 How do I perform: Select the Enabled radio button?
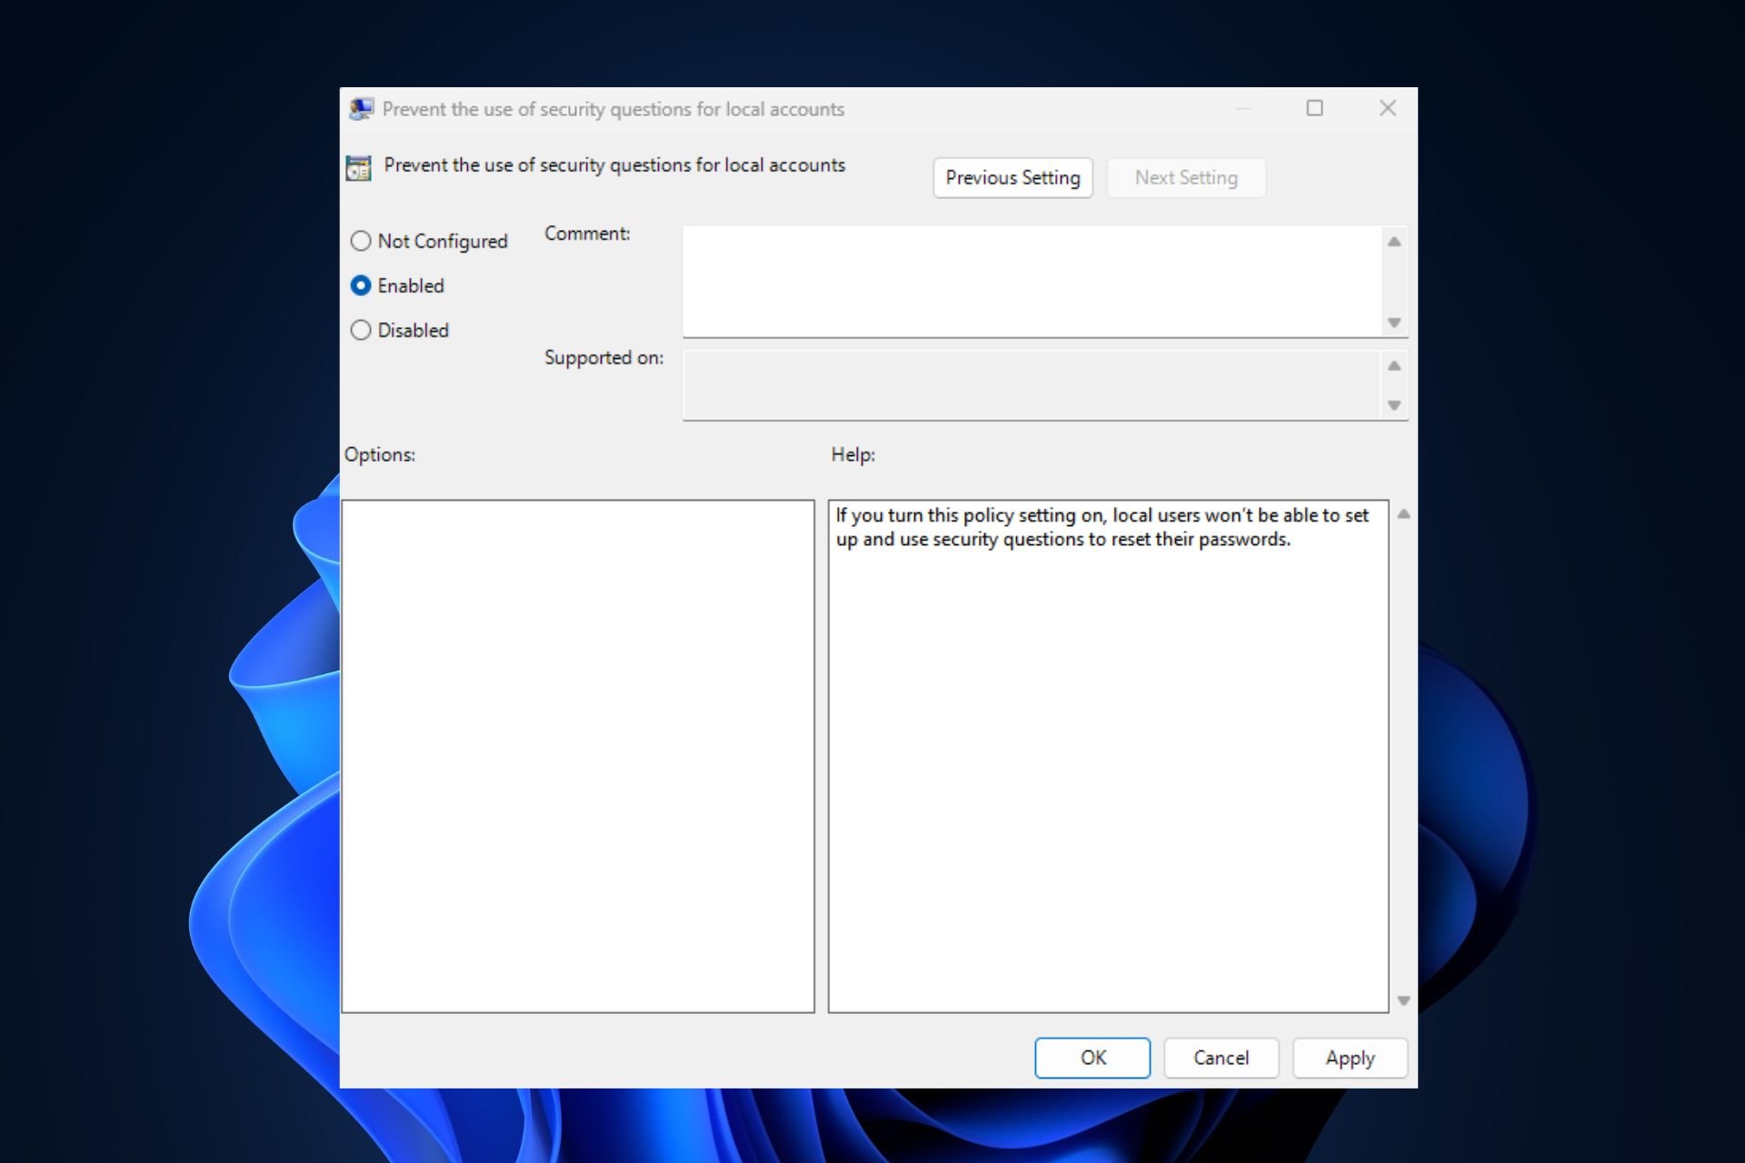(361, 284)
